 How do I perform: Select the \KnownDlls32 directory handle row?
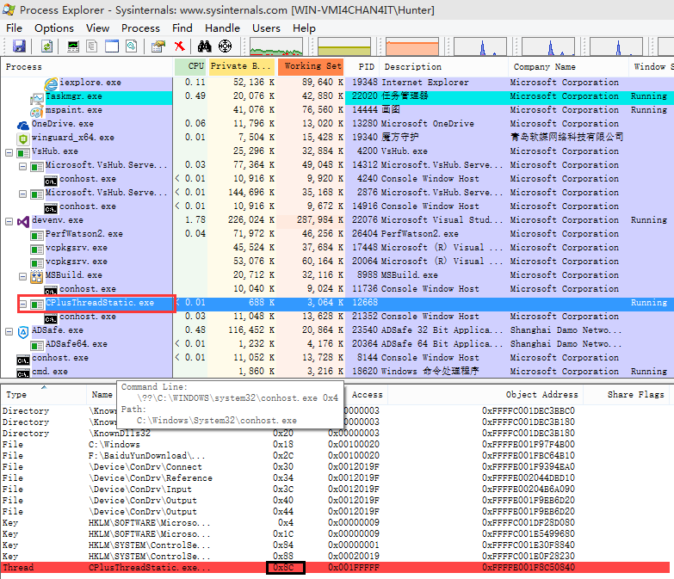pos(336,434)
